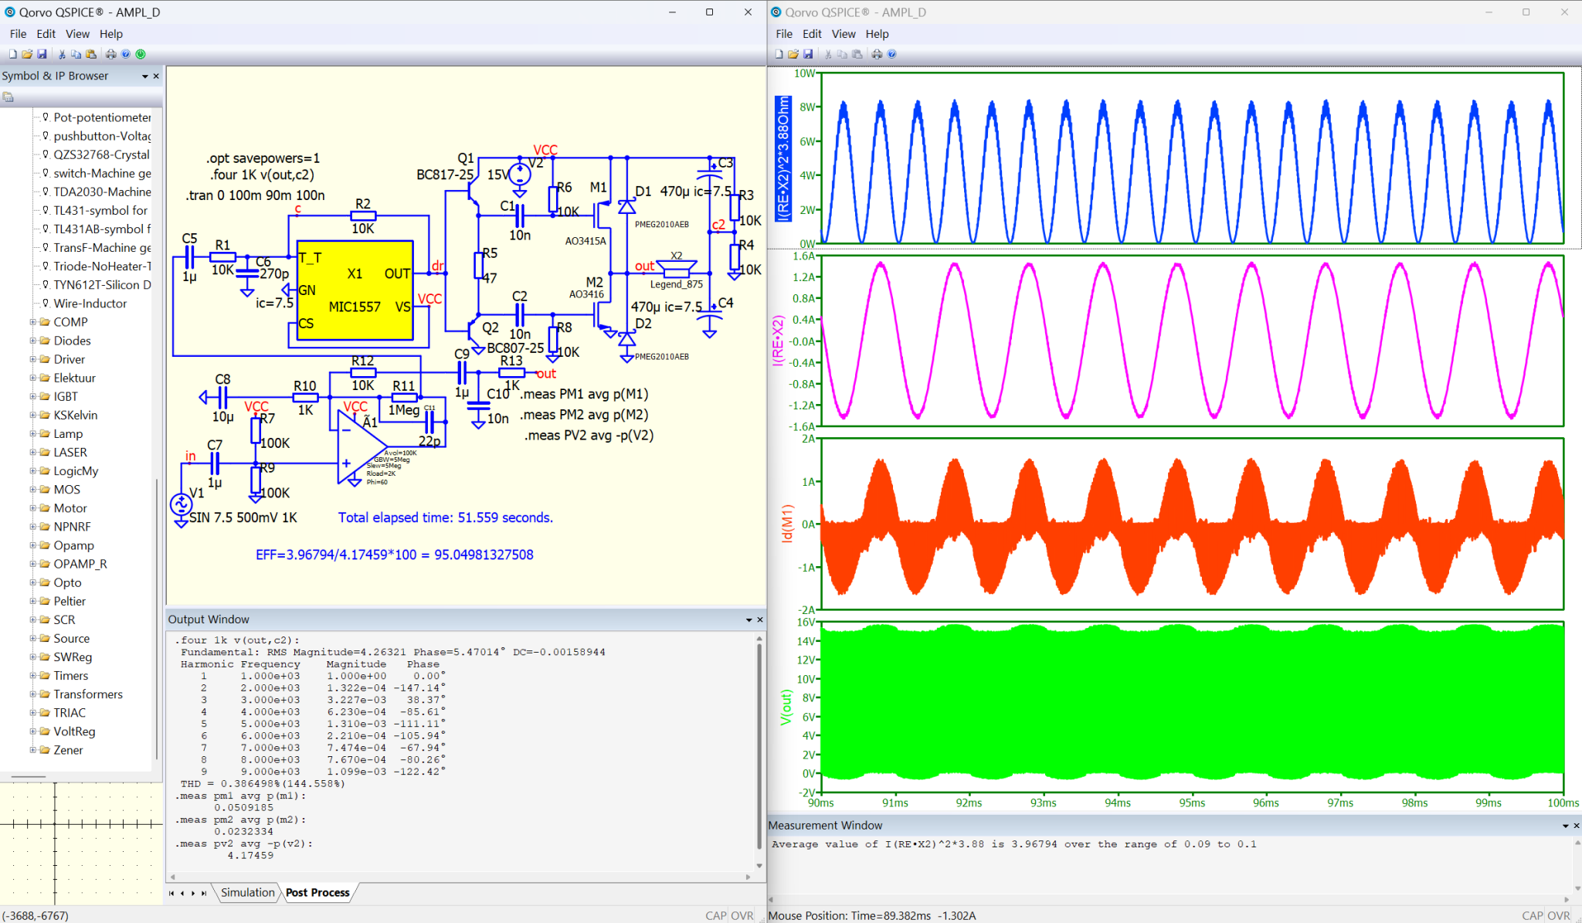
Task: Open View menu in schematic window
Action: pos(77,34)
